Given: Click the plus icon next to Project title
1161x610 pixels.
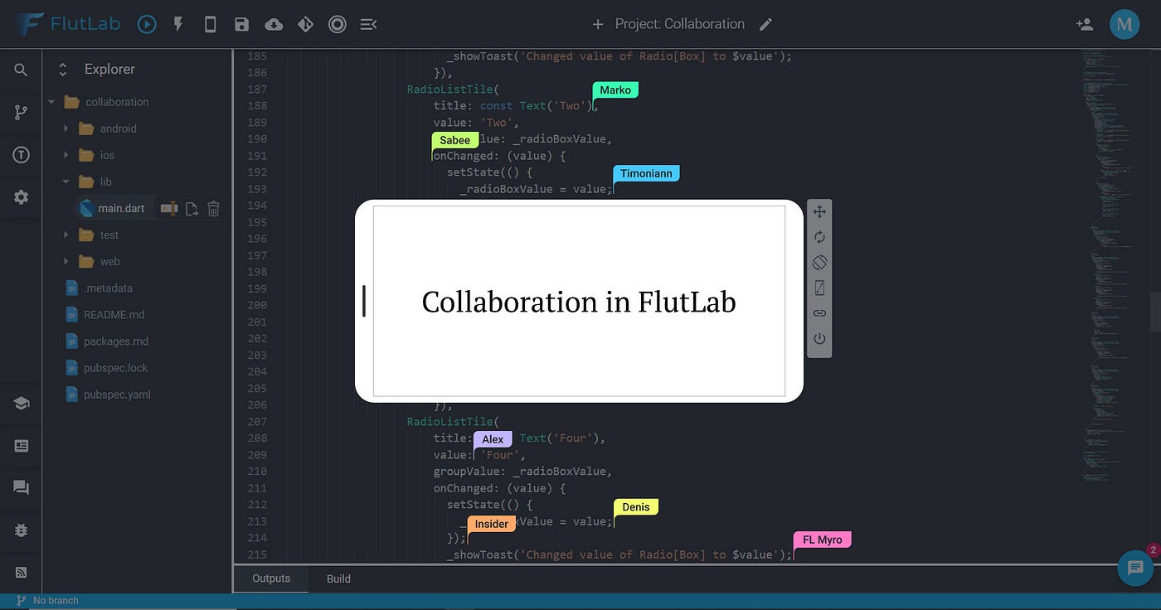Looking at the screenshot, I should [598, 24].
